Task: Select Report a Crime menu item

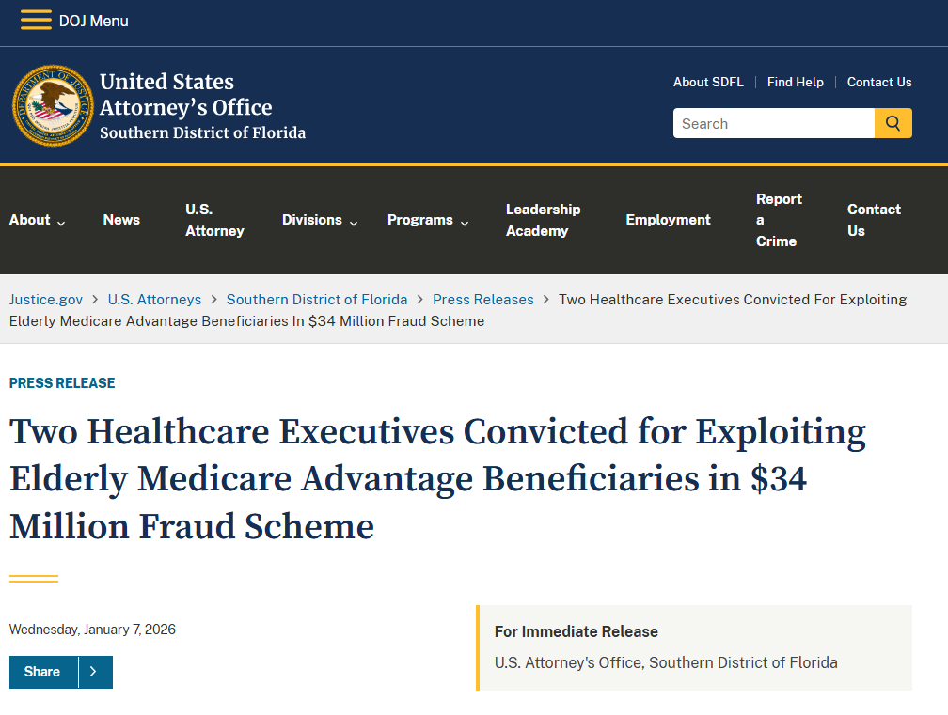Action: coord(779,220)
